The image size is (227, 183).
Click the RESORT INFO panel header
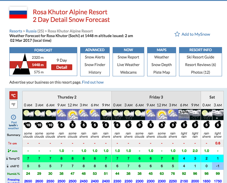pos(200,50)
